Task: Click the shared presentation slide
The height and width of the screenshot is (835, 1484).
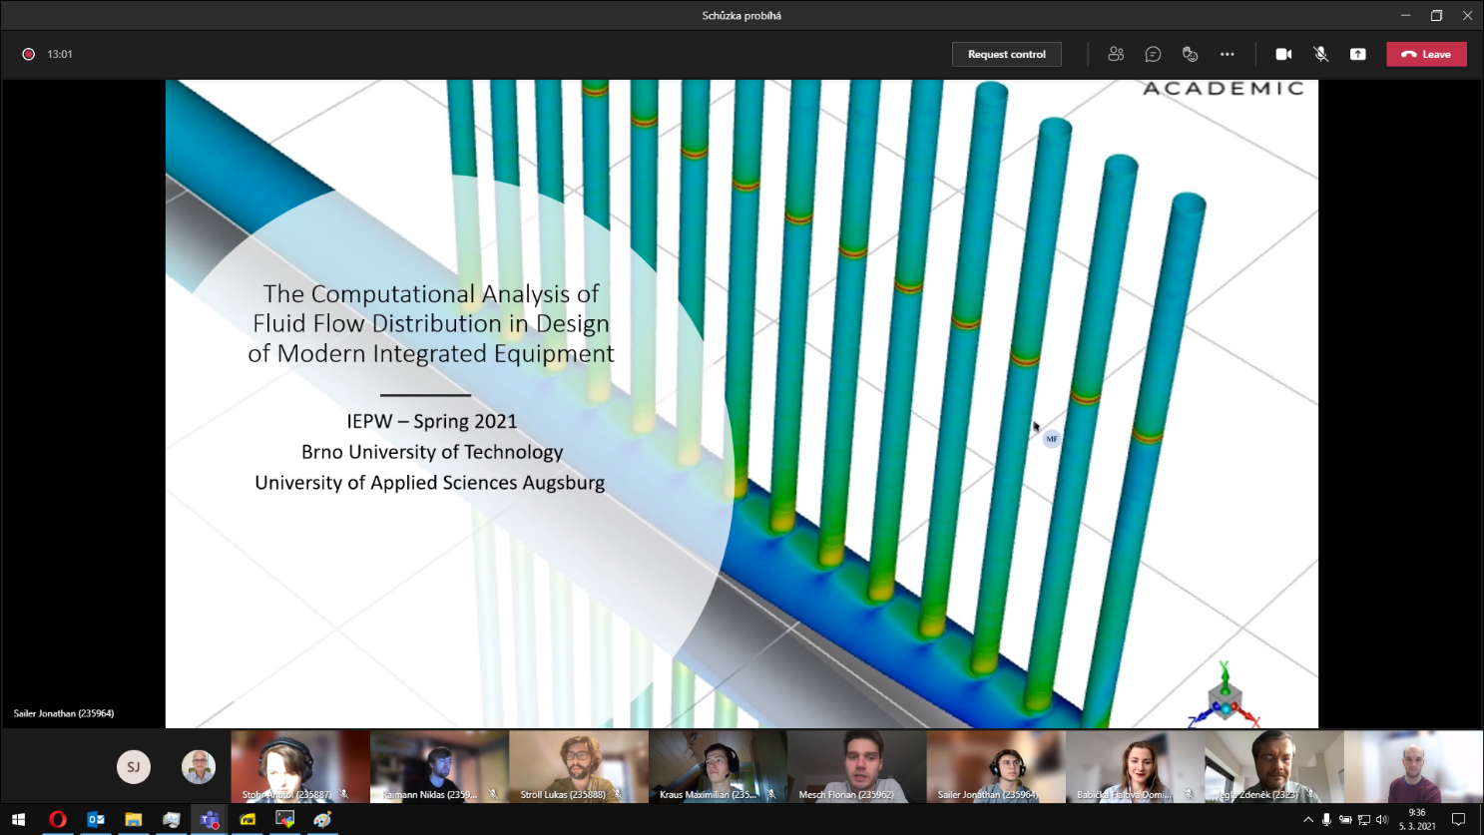Action: pos(742,404)
